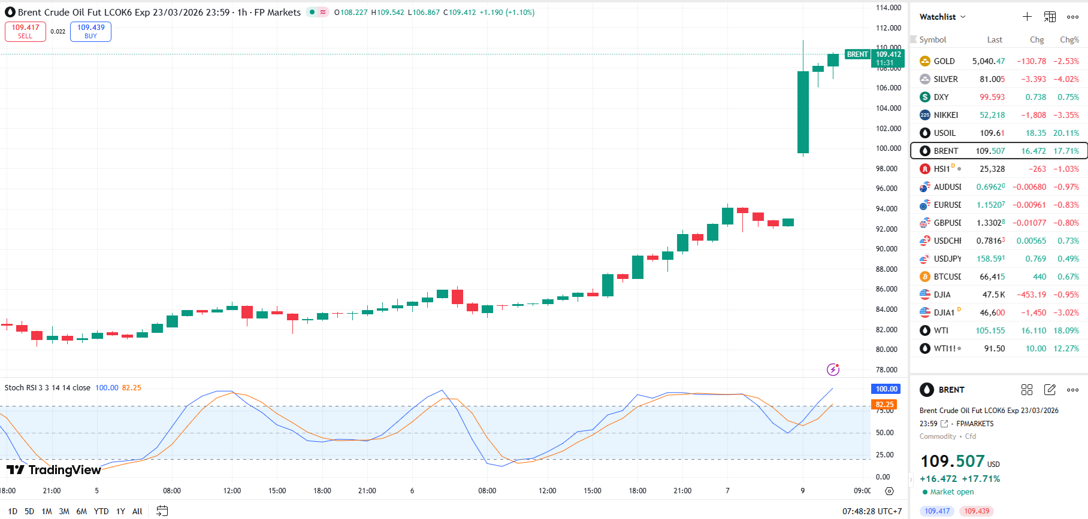1088x519 pixels.
Task: Select the 1D time range
Action: click(x=13, y=511)
